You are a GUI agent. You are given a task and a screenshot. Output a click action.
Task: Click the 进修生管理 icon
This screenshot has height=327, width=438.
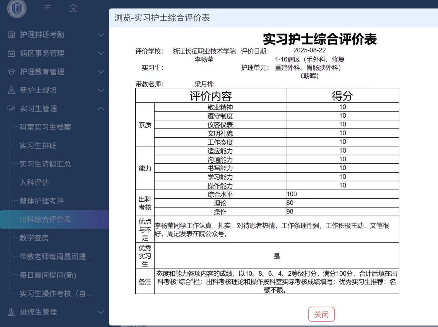tap(11, 312)
